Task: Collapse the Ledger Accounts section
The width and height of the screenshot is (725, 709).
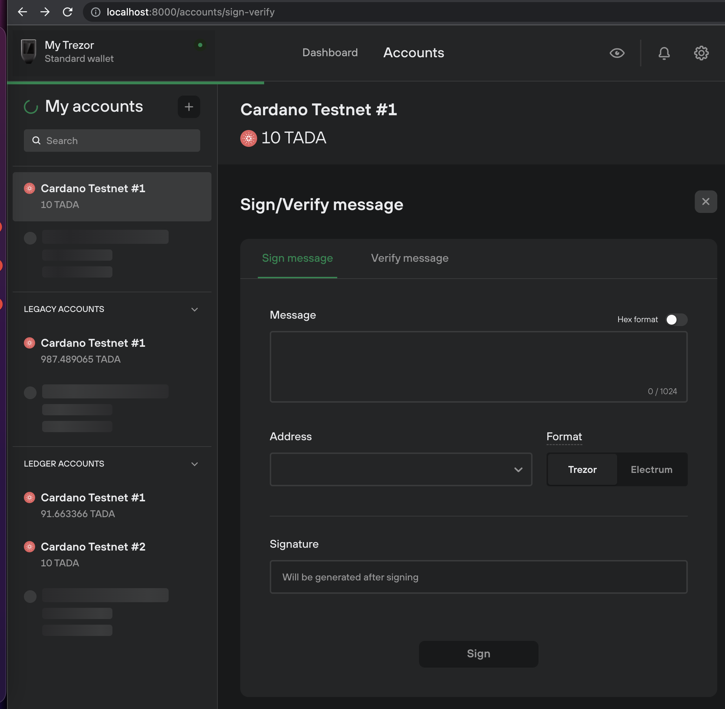Action: coord(194,464)
